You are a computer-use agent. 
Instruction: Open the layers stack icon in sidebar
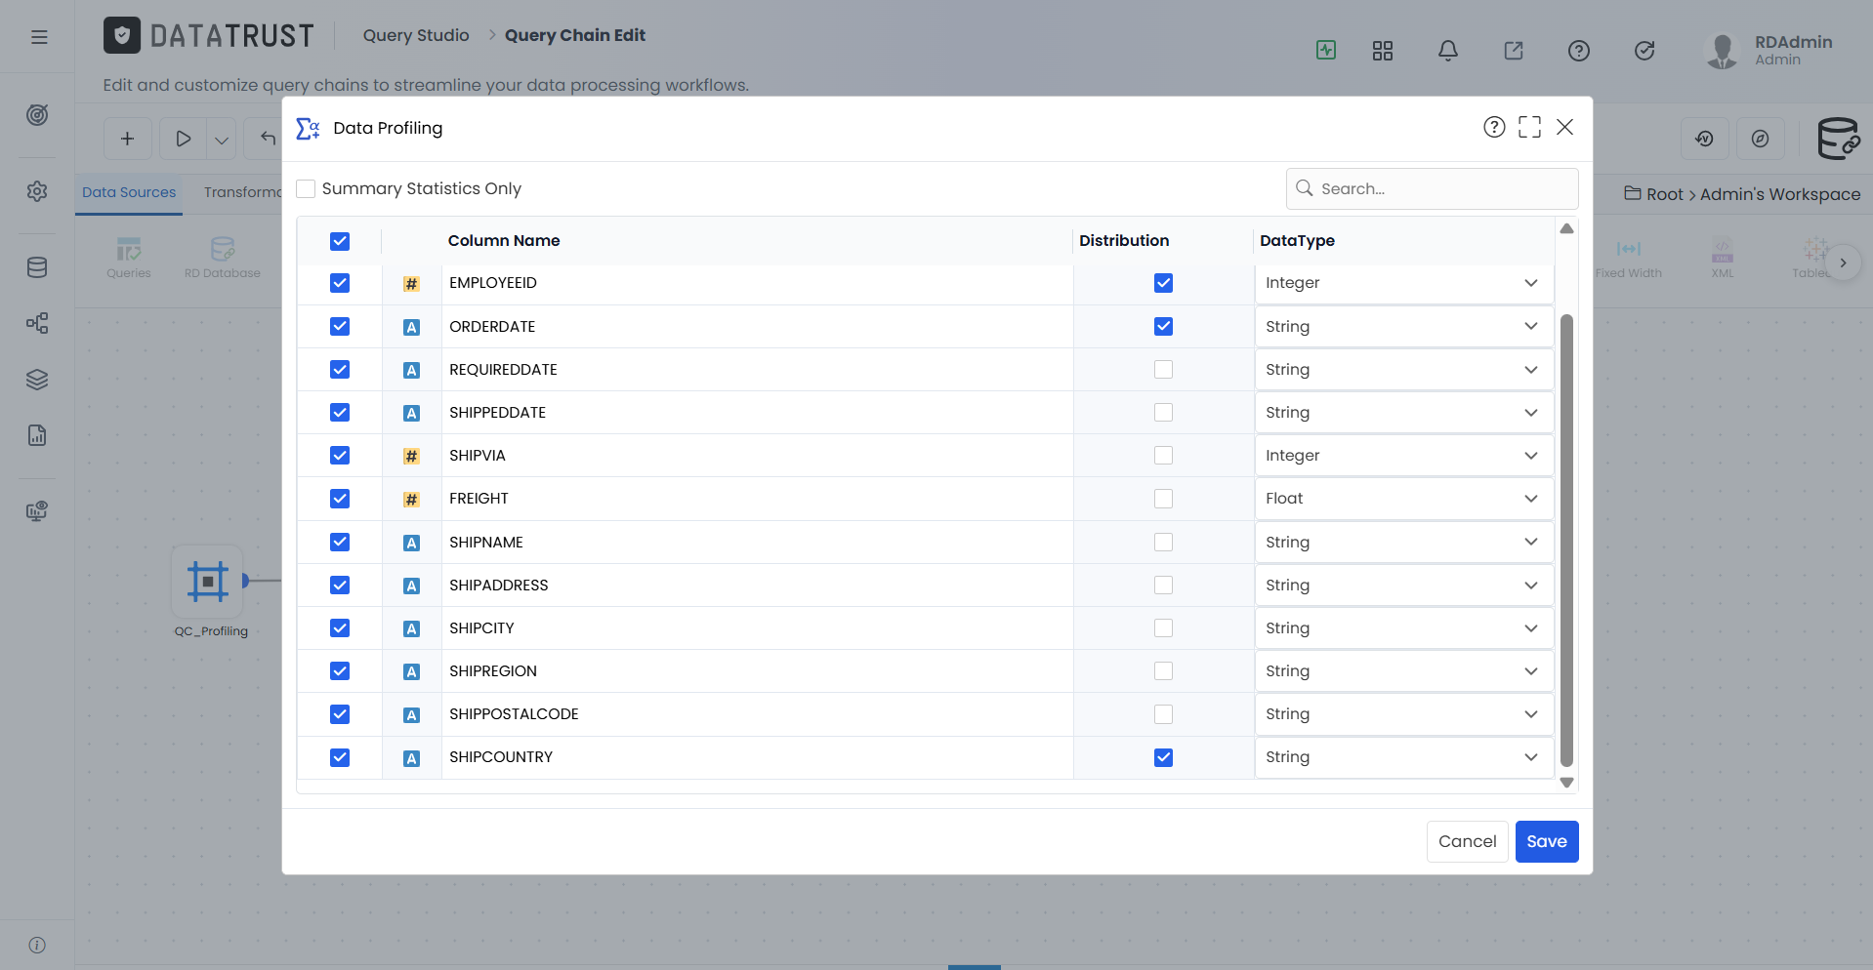(x=37, y=380)
